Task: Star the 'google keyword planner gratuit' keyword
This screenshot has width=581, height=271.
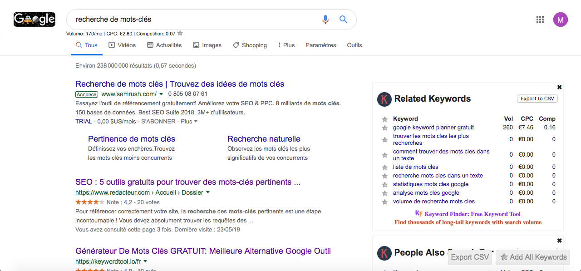Action: [x=385, y=128]
